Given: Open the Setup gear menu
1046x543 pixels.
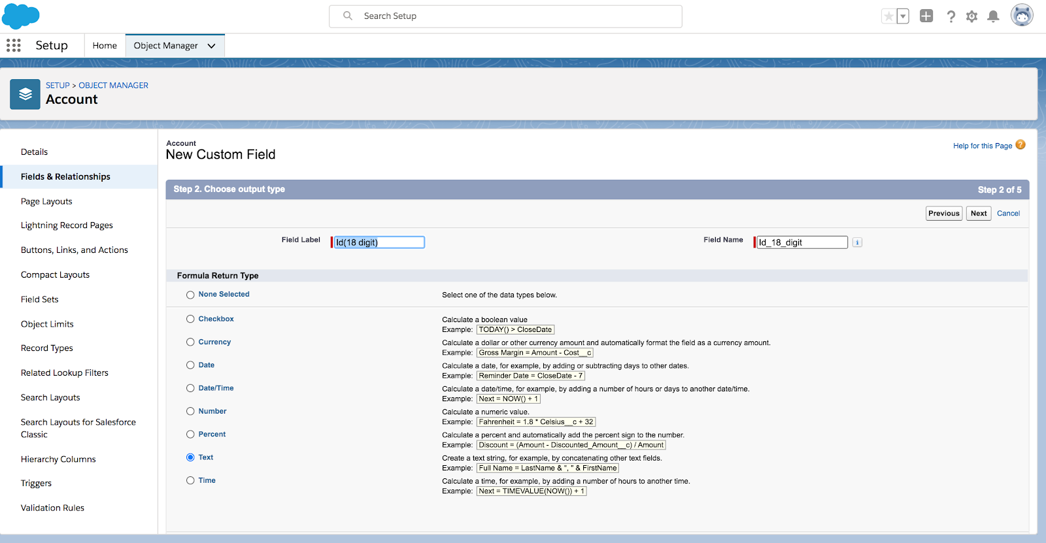Looking at the screenshot, I should point(972,16).
